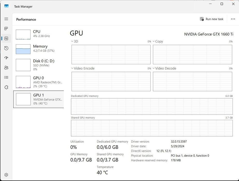This screenshot has width=239, height=181.
Task: Click the NVIDIA GeForce GTX 1660 Ti title
Action: (209, 34)
